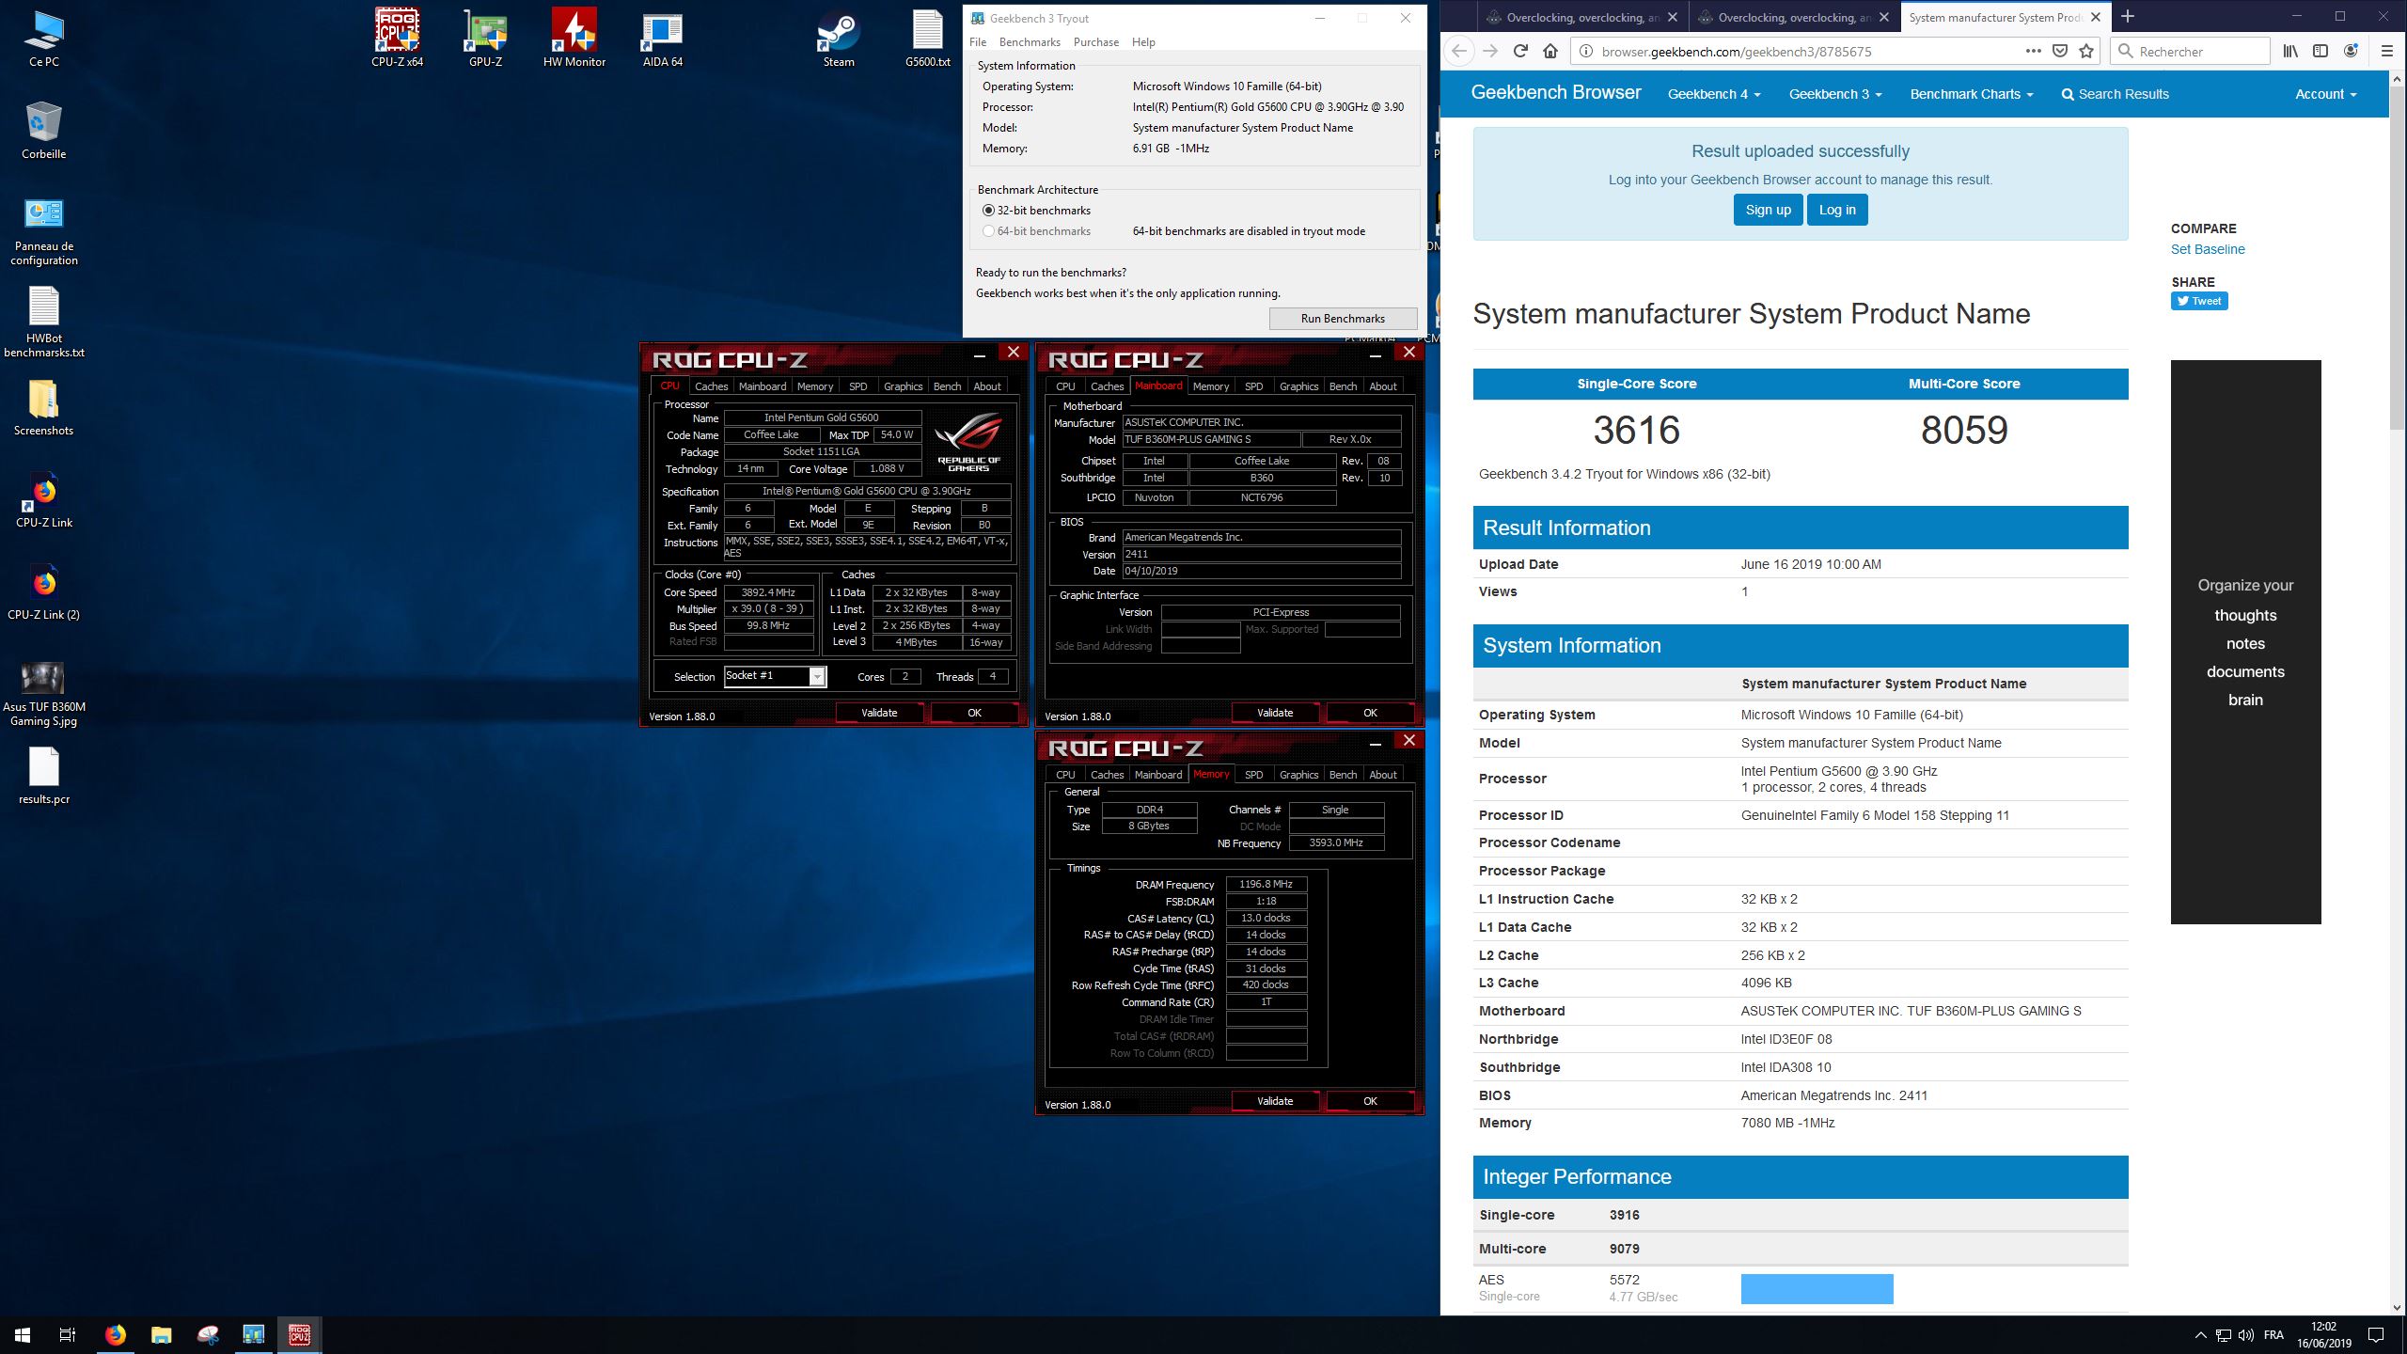Open the Socket #1 selection dropdown
The width and height of the screenshot is (2407, 1354).
(775, 676)
